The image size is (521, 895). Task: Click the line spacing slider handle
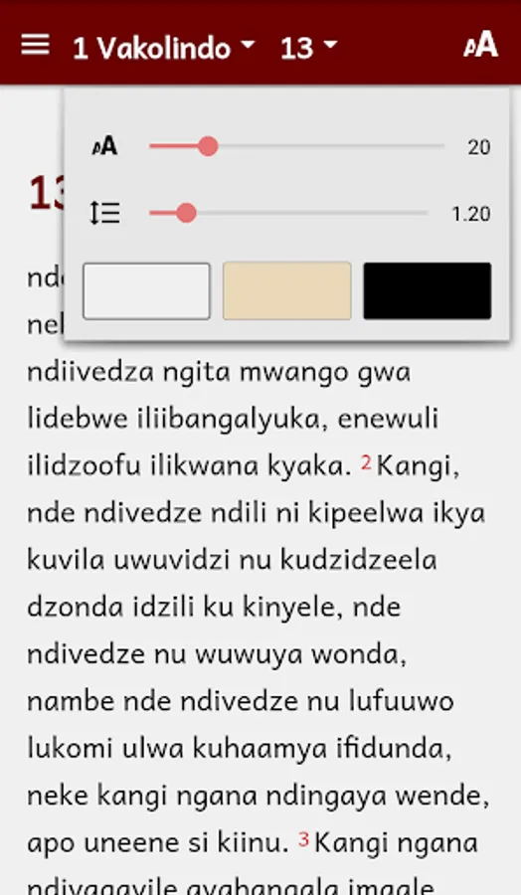click(x=186, y=213)
